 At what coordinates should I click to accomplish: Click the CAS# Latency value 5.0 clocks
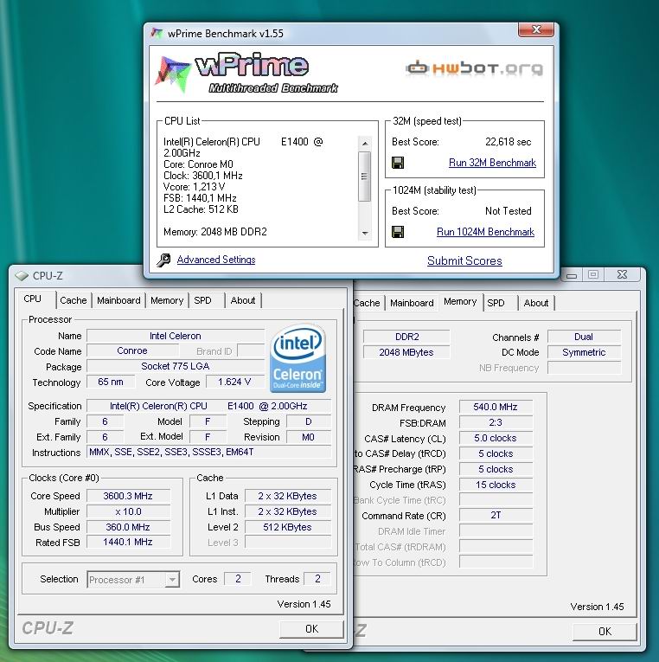tap(496, 438)
